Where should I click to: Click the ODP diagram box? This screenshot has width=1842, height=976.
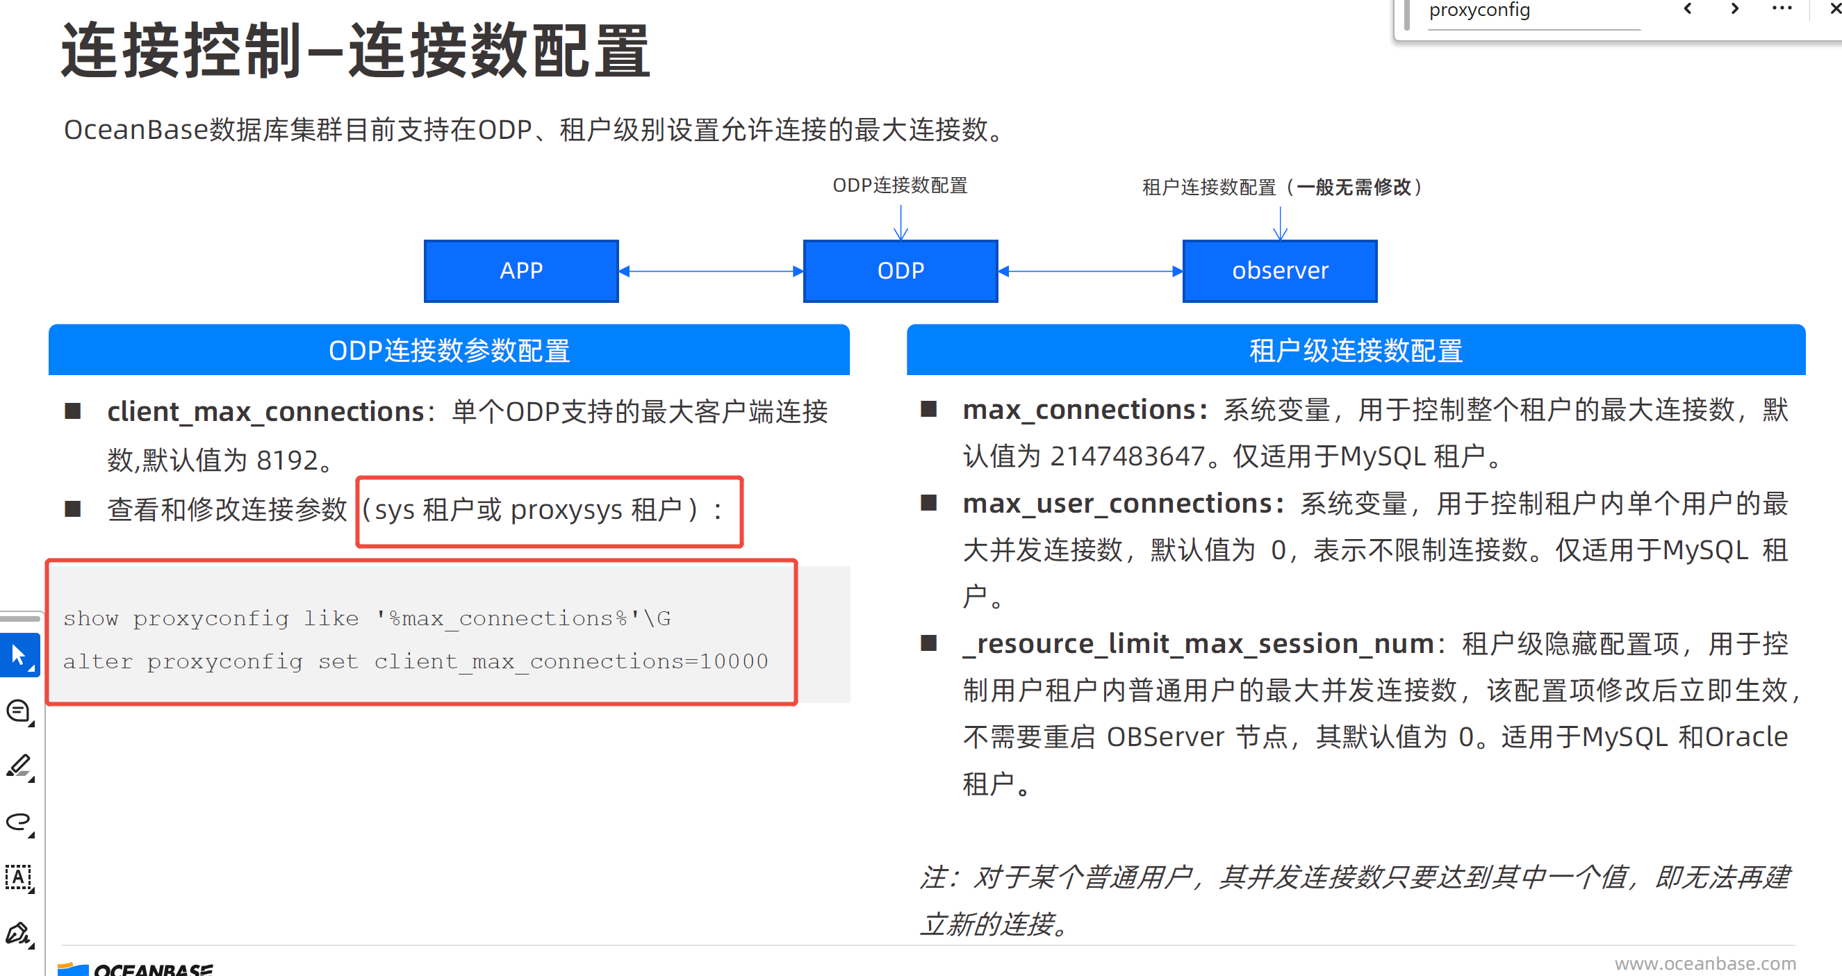(x=901, y=271)
